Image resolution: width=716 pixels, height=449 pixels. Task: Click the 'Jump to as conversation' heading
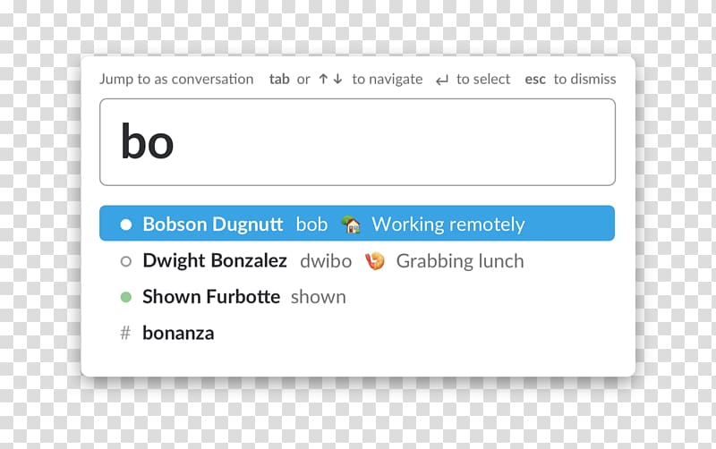[176, 80]
